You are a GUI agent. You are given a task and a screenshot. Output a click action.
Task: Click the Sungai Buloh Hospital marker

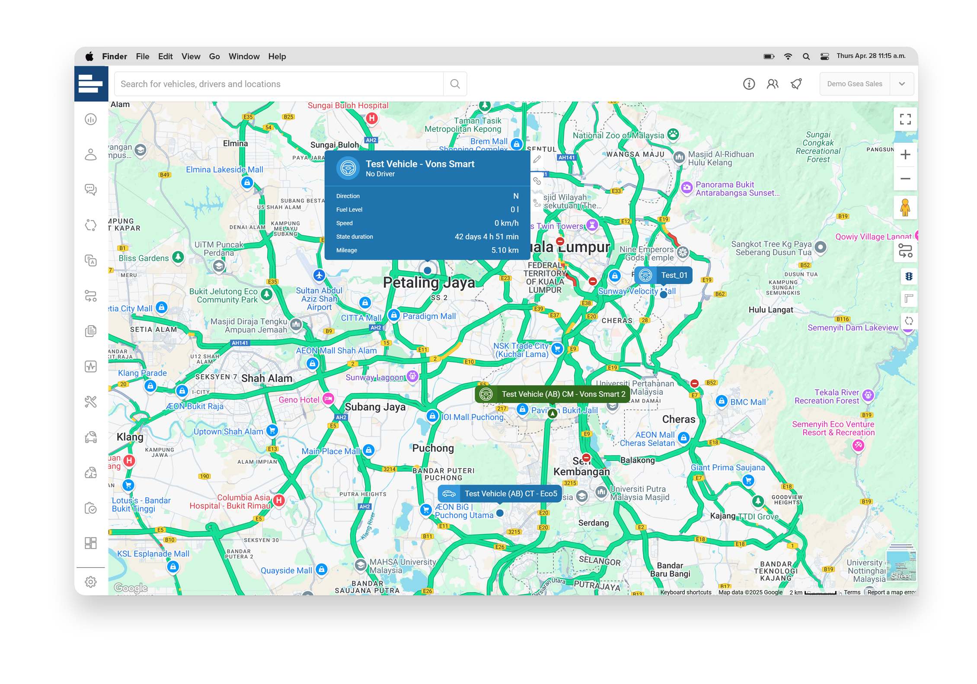point(372,118)
